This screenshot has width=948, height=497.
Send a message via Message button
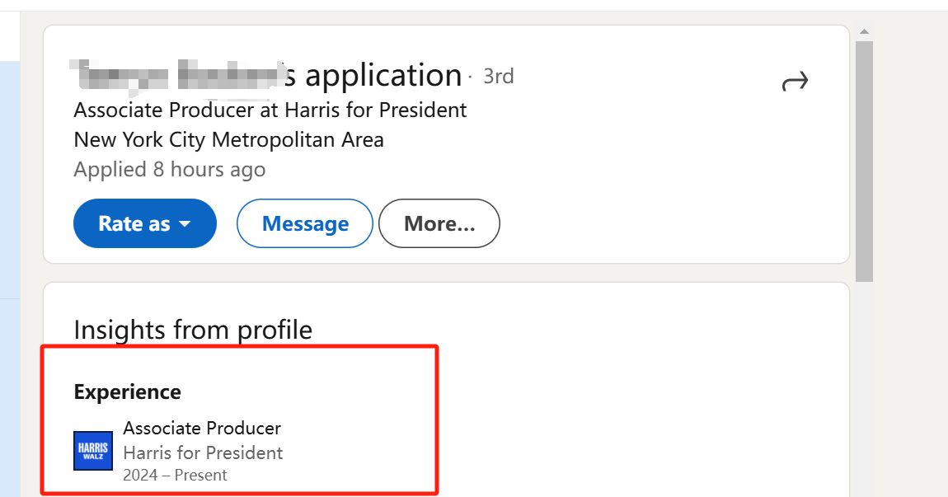(x=305, y=223)
